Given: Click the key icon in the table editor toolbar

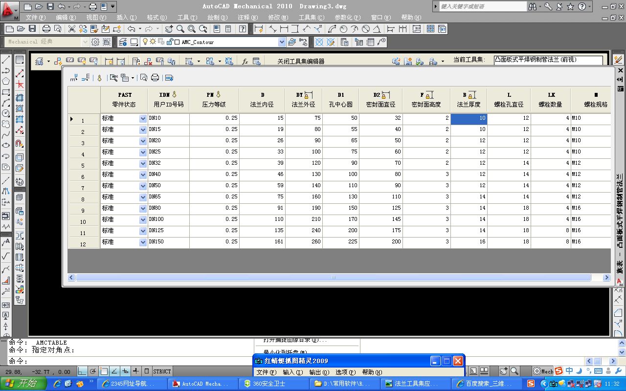Looking at the screenshot, I should click(99, 78).
